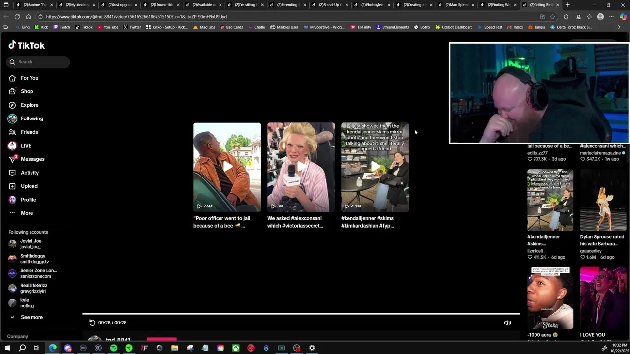Switch to the Man Spinni tab
This screenshot has height=354, width=630.
pos(457,5)
